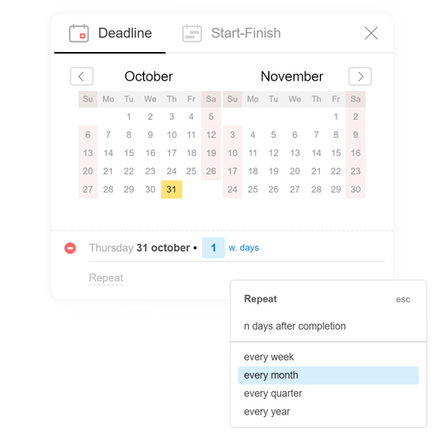The height and width of the screenshot is (444, 444).
Task: Click the Start-Finish calendar icon
Action: point(192,33)
